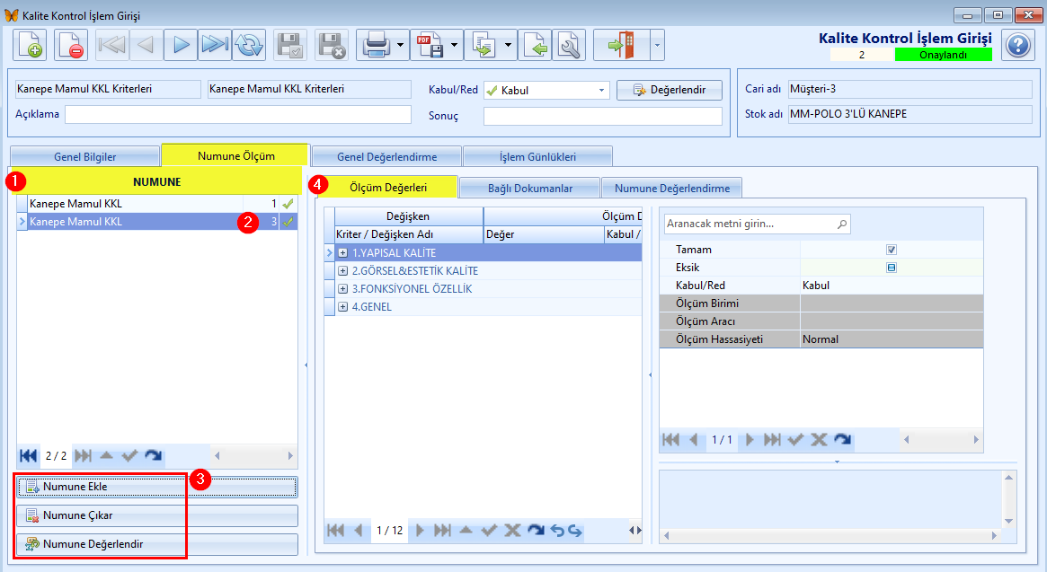
Task: Go to the next record in the main toolbar
Action: click(x=181, y=46)
